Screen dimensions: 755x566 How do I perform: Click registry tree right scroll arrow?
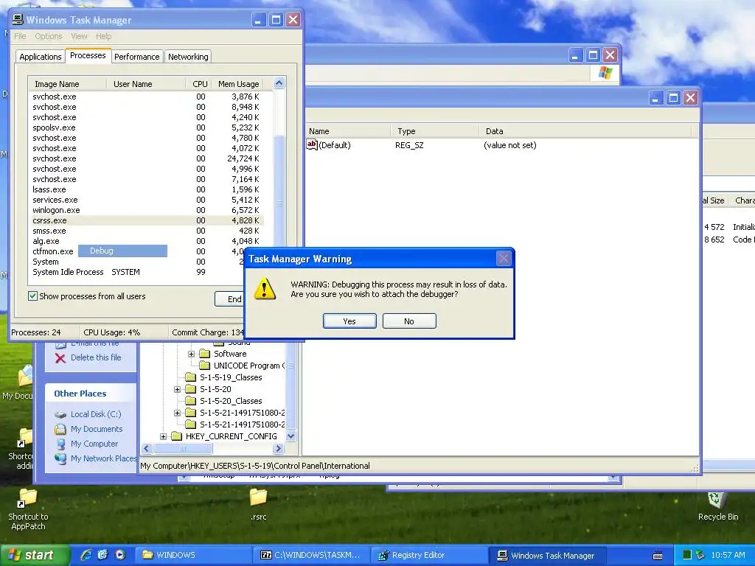[x=278, y=449]
